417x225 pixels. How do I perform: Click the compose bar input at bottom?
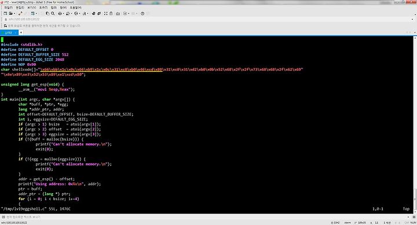click(207, 217)
